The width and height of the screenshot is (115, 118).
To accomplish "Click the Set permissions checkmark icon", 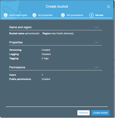I will tap(63, 15).
